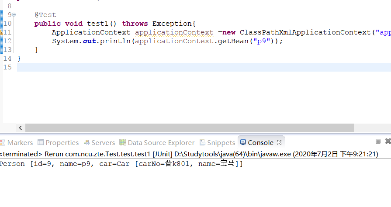Switch to the Snippets tab
Viewport: 391px width, 207px height.
(221, 142)
